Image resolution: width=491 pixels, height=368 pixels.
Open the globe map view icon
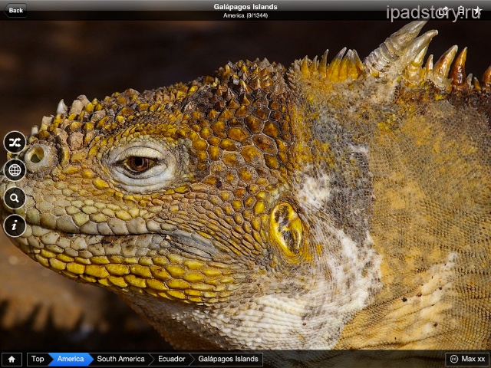click(15, 170)
